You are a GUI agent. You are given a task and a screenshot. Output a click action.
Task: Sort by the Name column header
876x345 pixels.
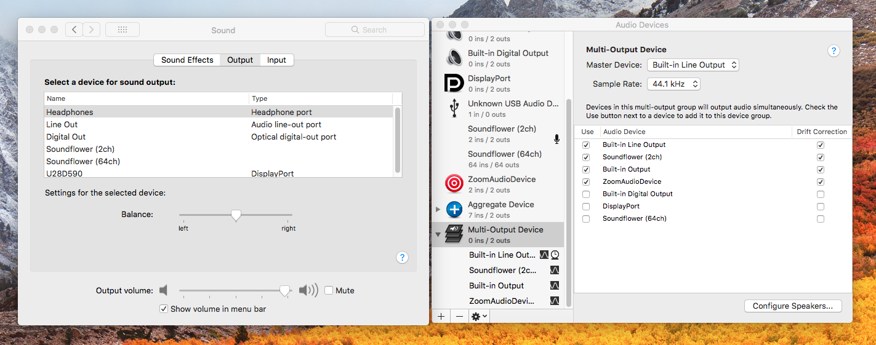click(x=147, y=98)
